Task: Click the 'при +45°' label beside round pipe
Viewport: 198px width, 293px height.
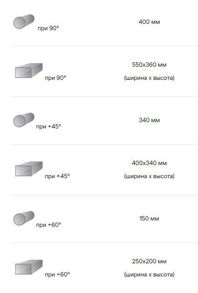Action: click(49, 127)
